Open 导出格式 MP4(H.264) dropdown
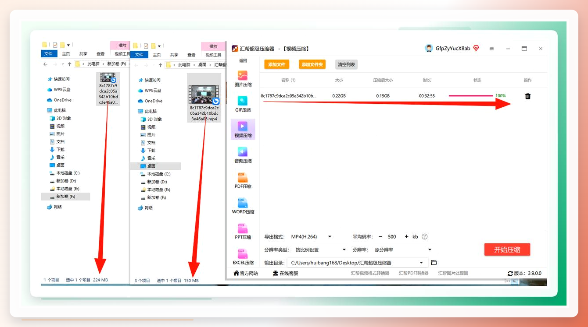 311,236
